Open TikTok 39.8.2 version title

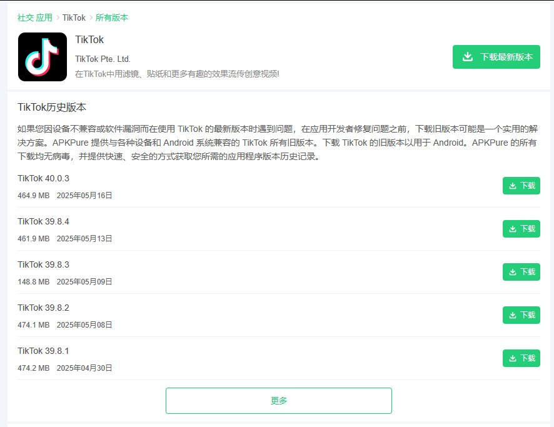pos(44,308)
